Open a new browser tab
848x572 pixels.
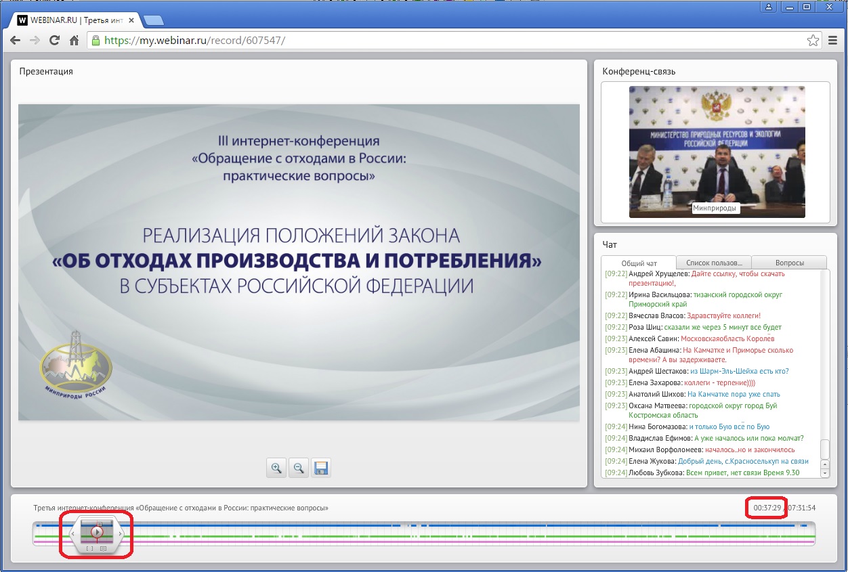(153, 20)
